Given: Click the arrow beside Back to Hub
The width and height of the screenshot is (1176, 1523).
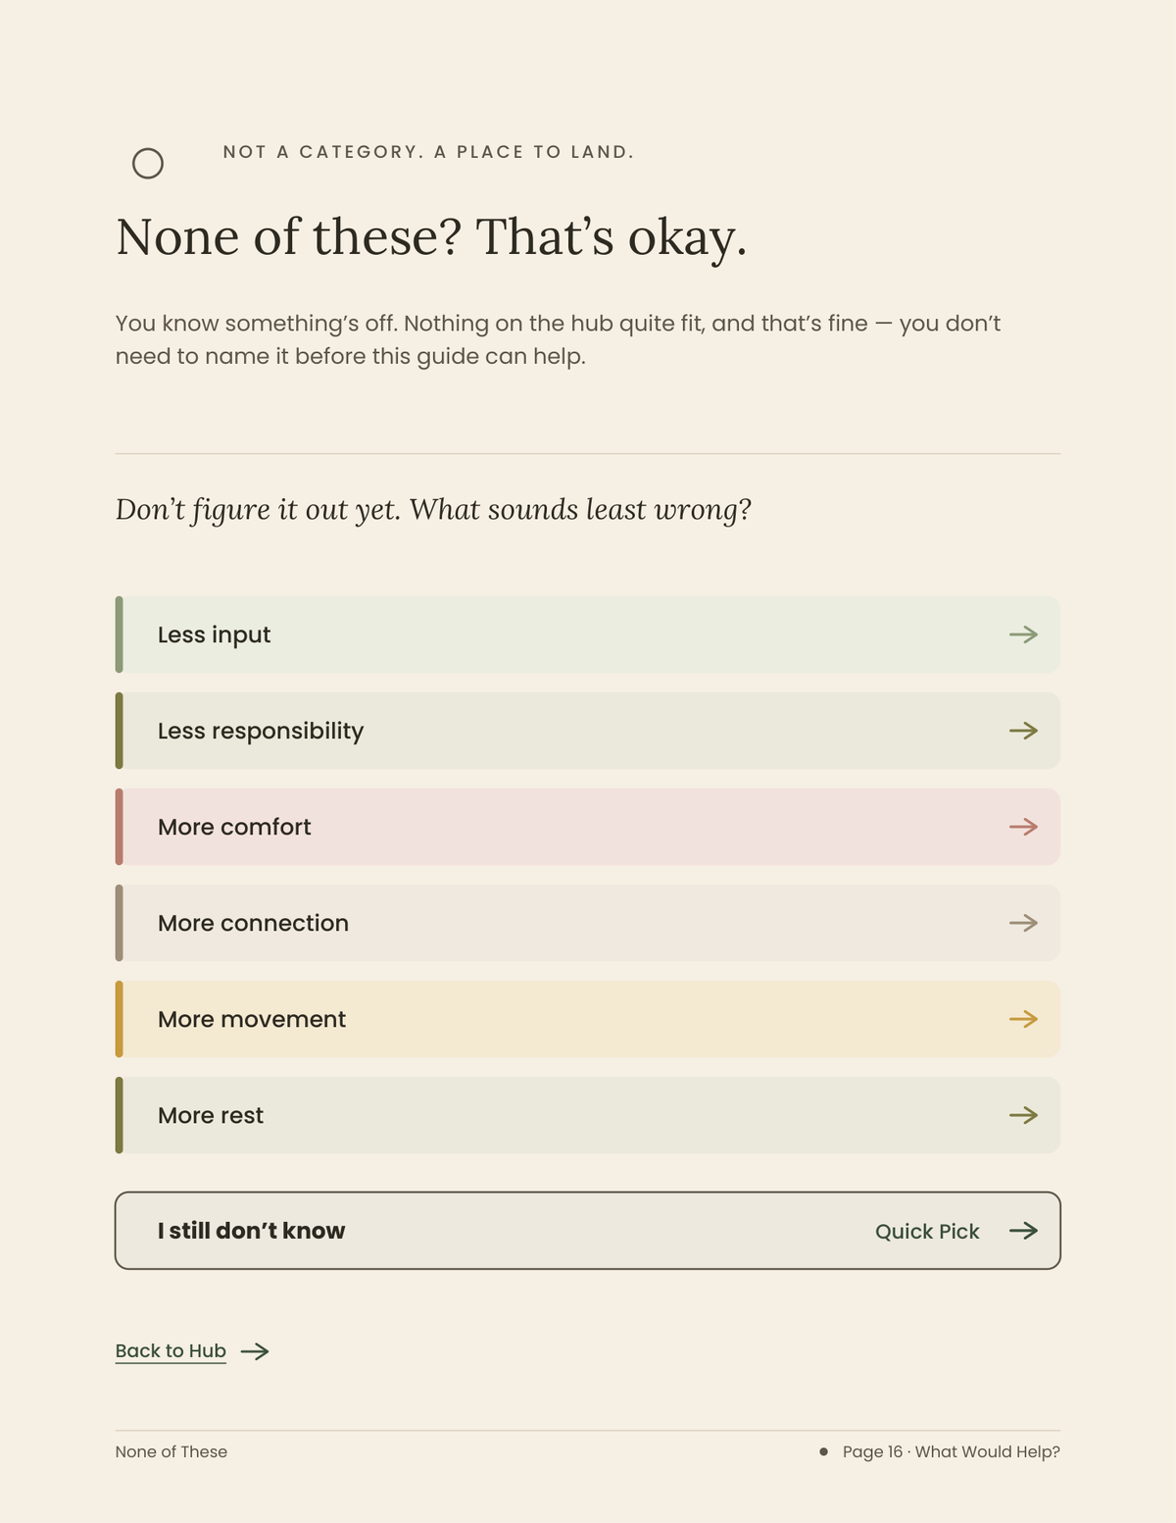Looking at the screenshot, I should (x=255, y=1351).
